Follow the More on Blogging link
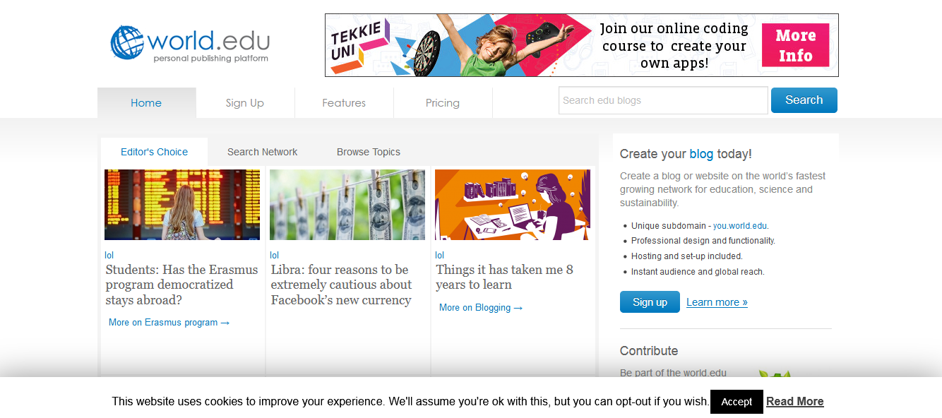This screenshot has width=942, height=418. [x=481, y=308]
